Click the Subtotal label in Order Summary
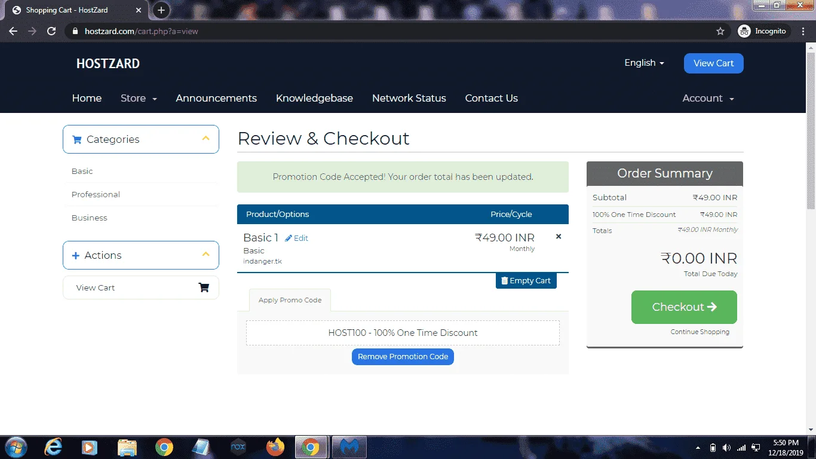This screenshot has height=459, width=816. [x=609, y=198]
